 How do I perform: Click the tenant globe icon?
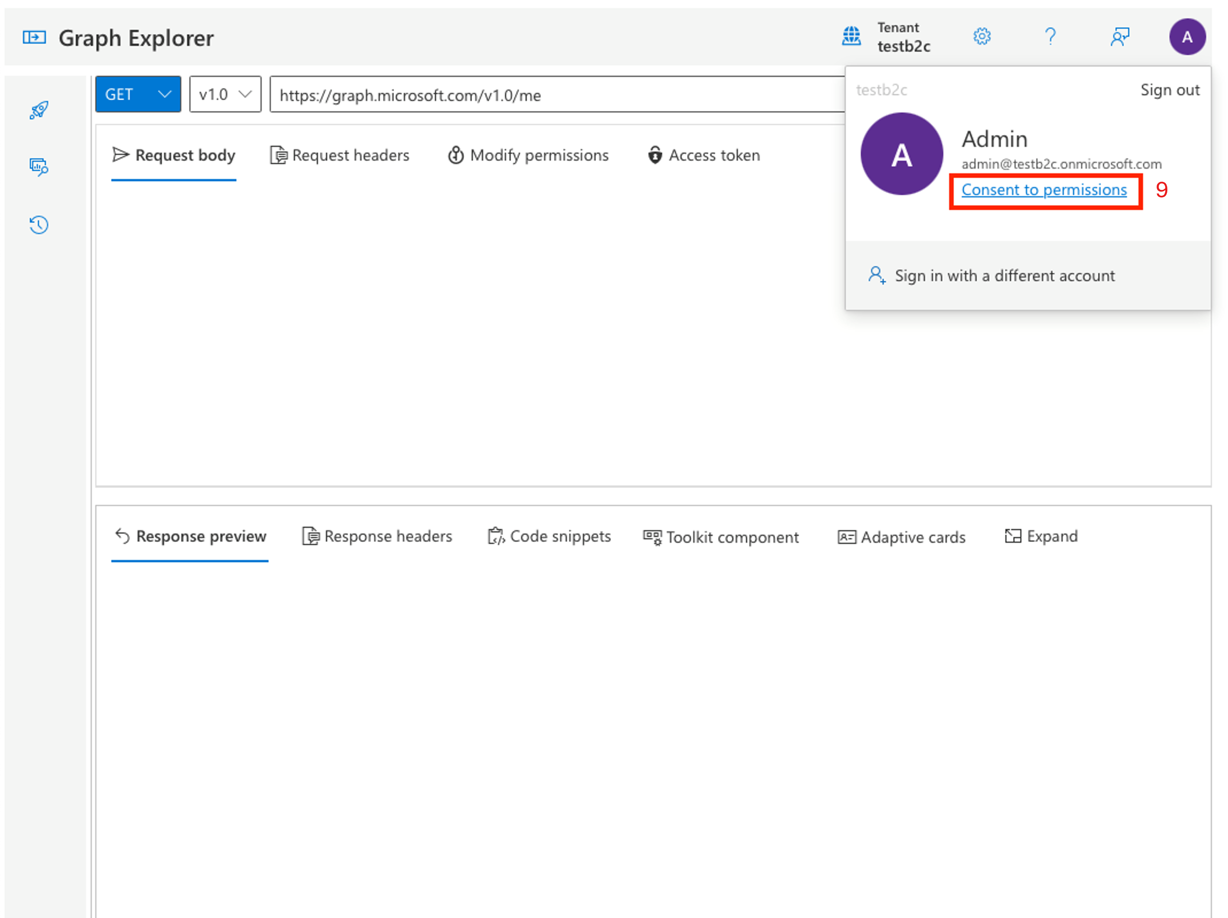851,36
